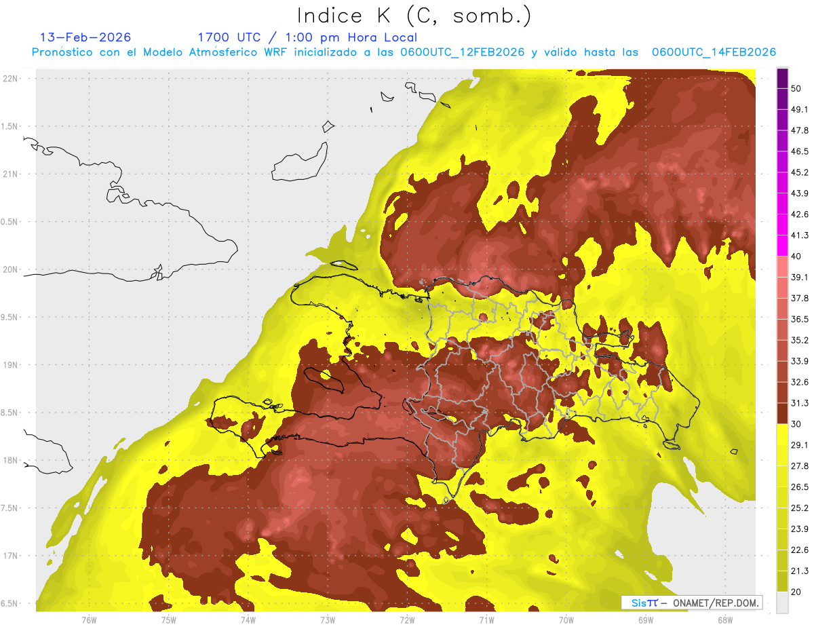Click the '21.3' color scale value
Image resolution: width=814 pixels, height=629 pixels.
coord(800,571)
